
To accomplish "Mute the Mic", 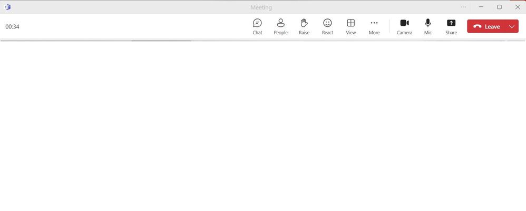I will point(428,26).
